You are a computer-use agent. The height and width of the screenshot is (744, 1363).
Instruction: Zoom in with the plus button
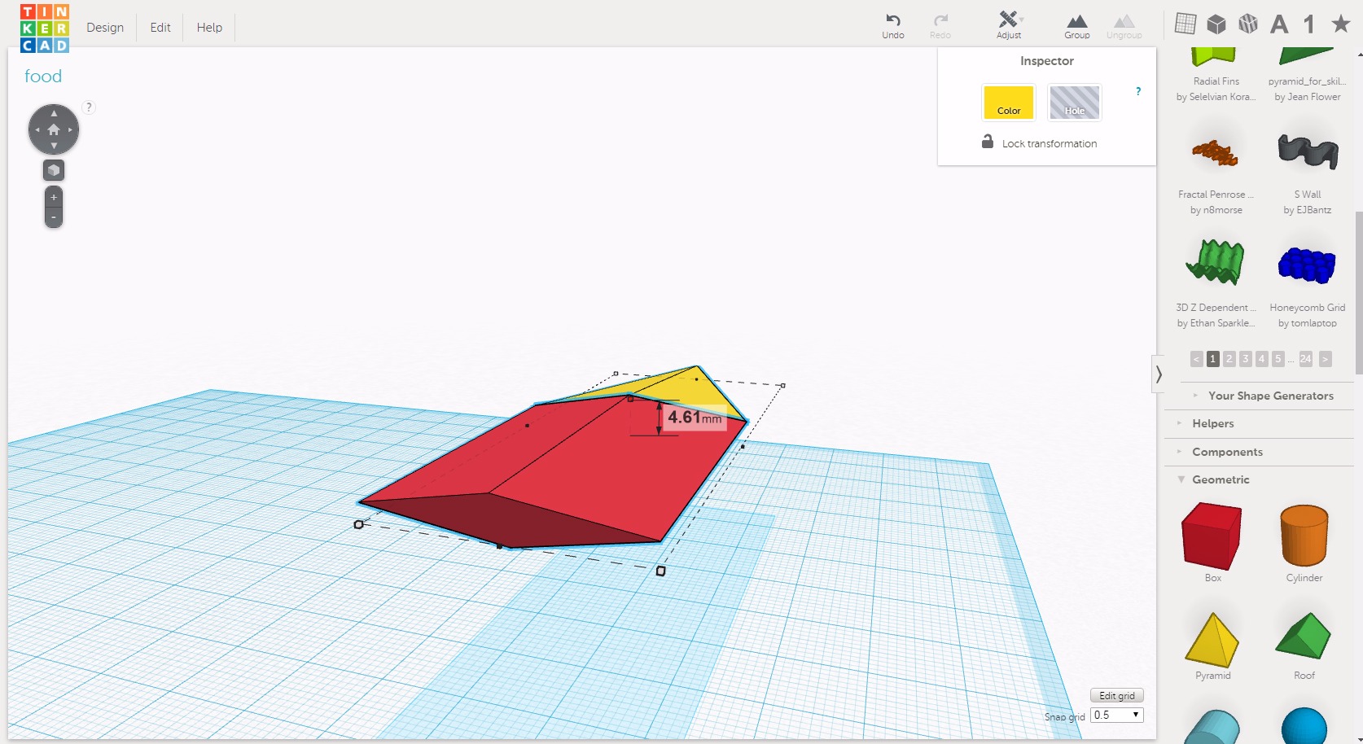54,197
